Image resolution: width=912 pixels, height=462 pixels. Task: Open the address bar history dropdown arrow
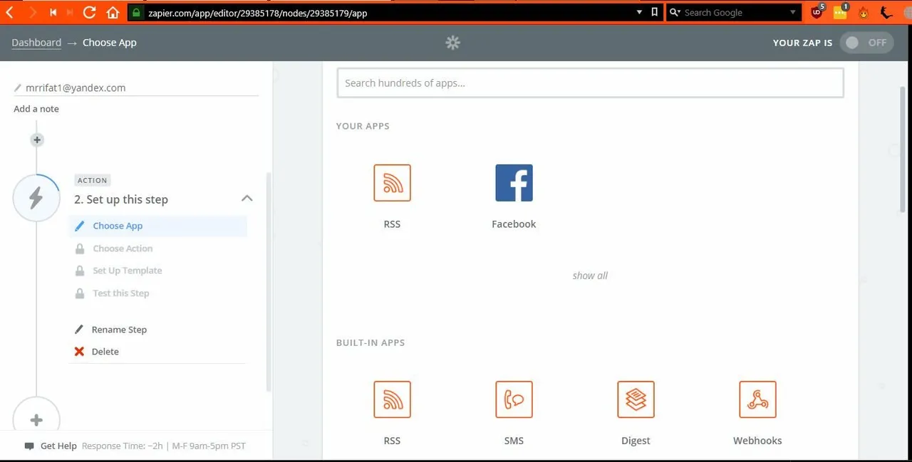coord(639,12)
